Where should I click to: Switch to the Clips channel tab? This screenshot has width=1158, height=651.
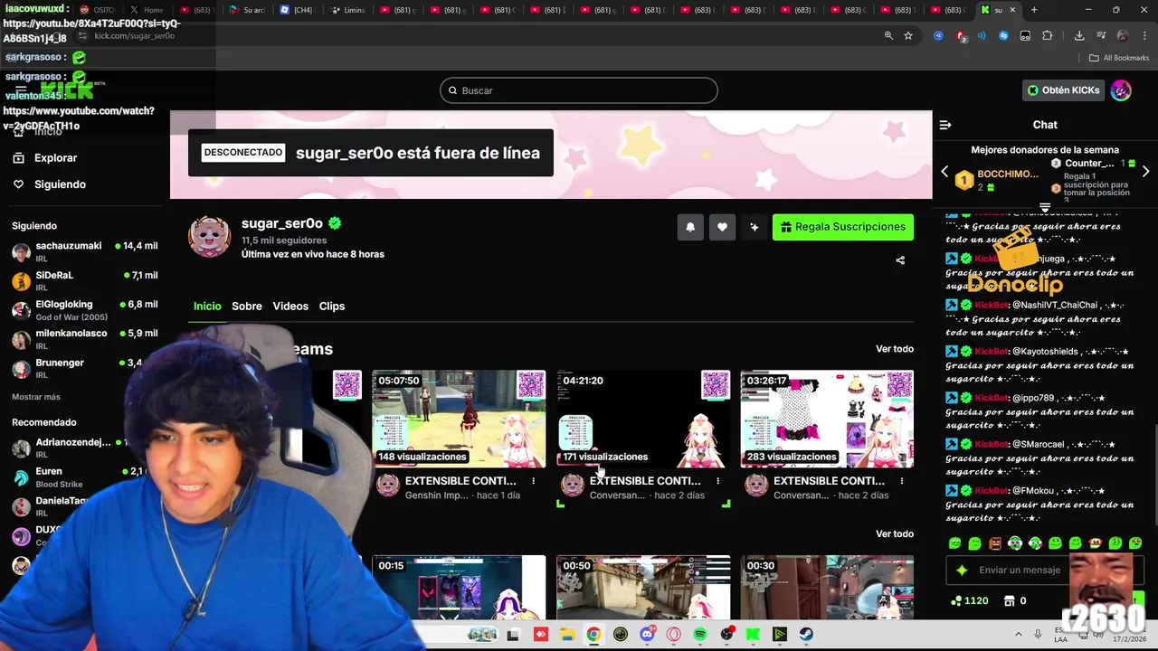coord(332,307)
